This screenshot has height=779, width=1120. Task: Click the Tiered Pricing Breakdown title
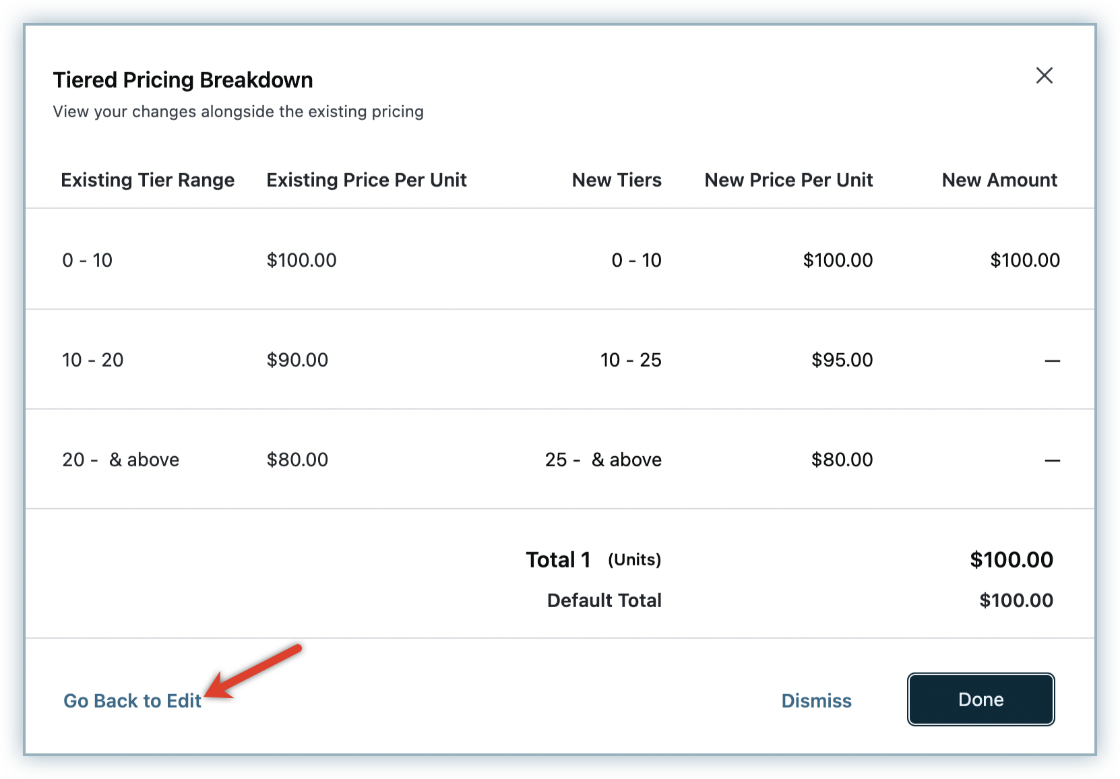point(183,80)
